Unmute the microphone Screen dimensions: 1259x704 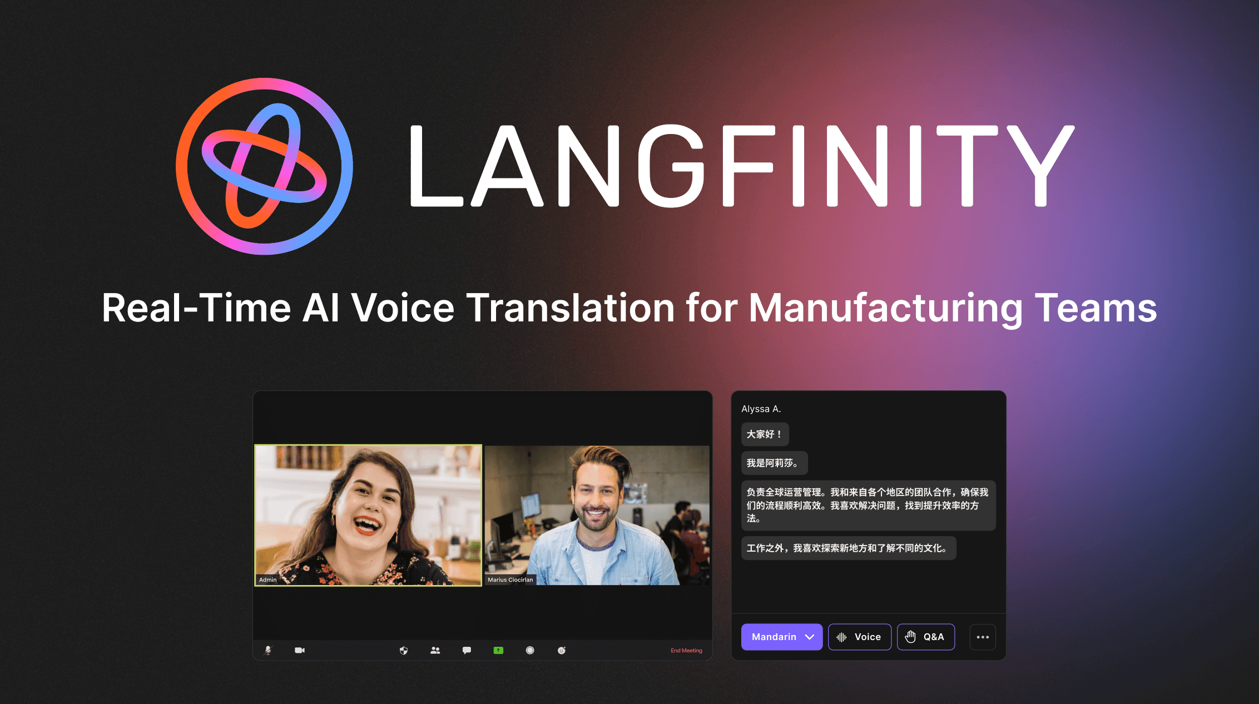268,650
